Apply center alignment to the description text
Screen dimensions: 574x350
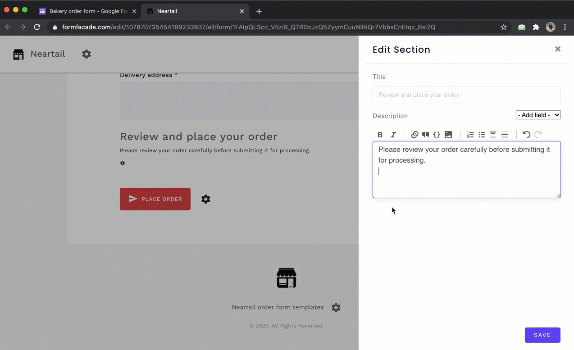coord(492,134)
